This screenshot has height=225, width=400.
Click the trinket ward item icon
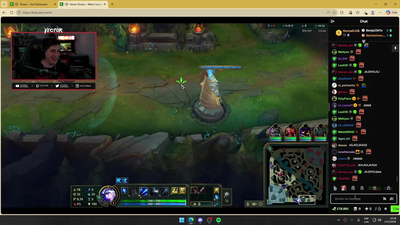[216, 190]
